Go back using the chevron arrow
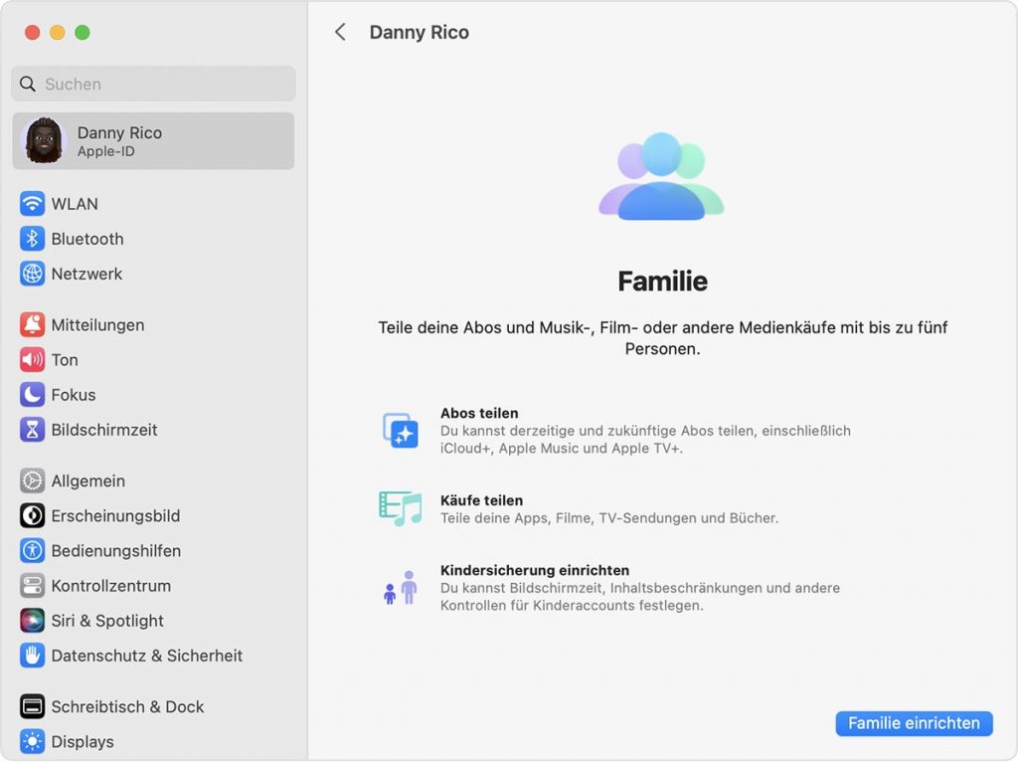The width and height of the screenshot is (1018, 762). (340, 31)
